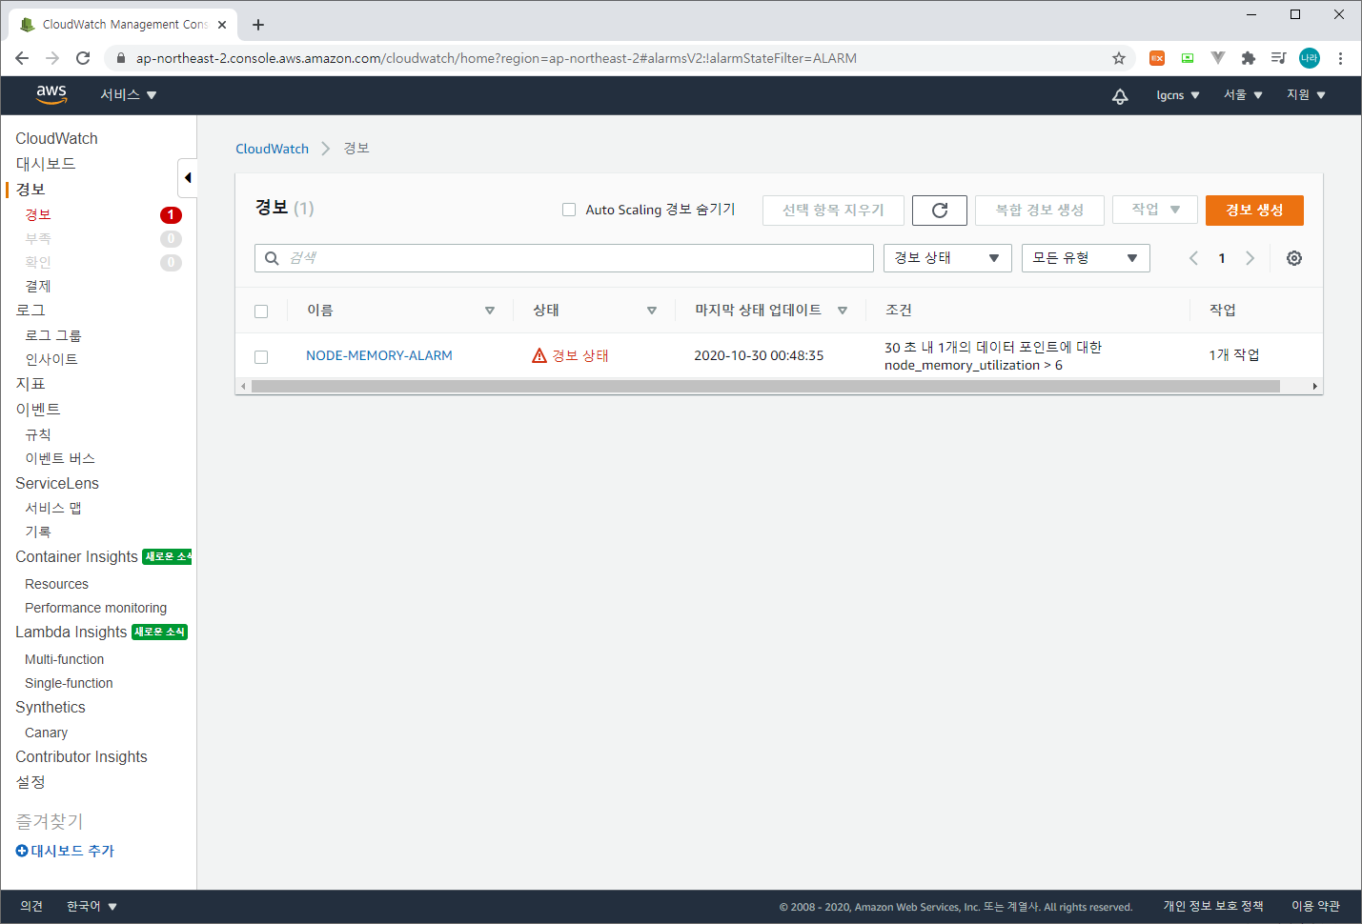Open browser extensions puzzle icon
Image resolution: width=1362 pixels, height=924 pixels.
(x=1249, y=58)
